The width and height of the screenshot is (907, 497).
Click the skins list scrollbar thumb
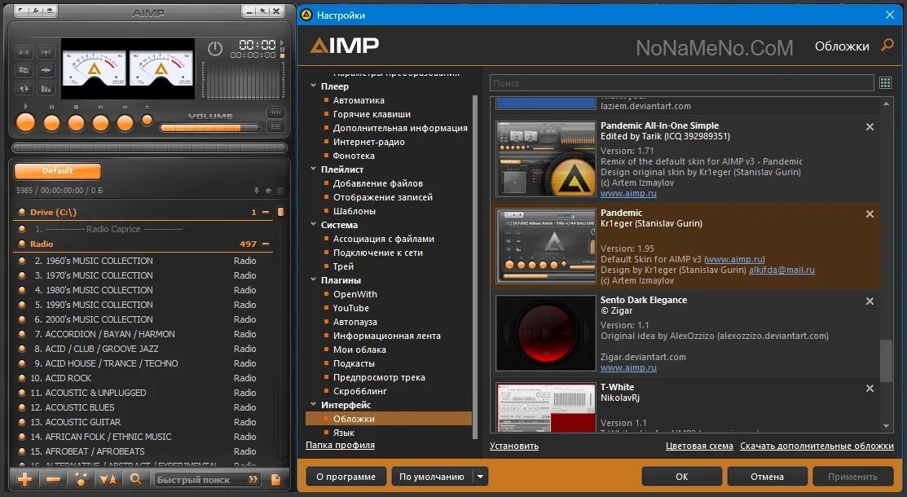(x=886, y=360)
